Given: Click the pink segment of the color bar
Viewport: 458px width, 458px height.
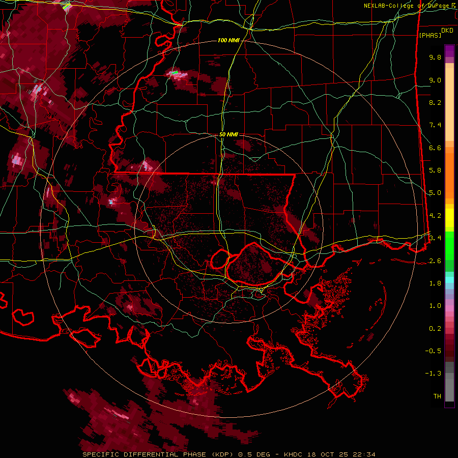Looking at the screenshot, I should tap(449, 308).
